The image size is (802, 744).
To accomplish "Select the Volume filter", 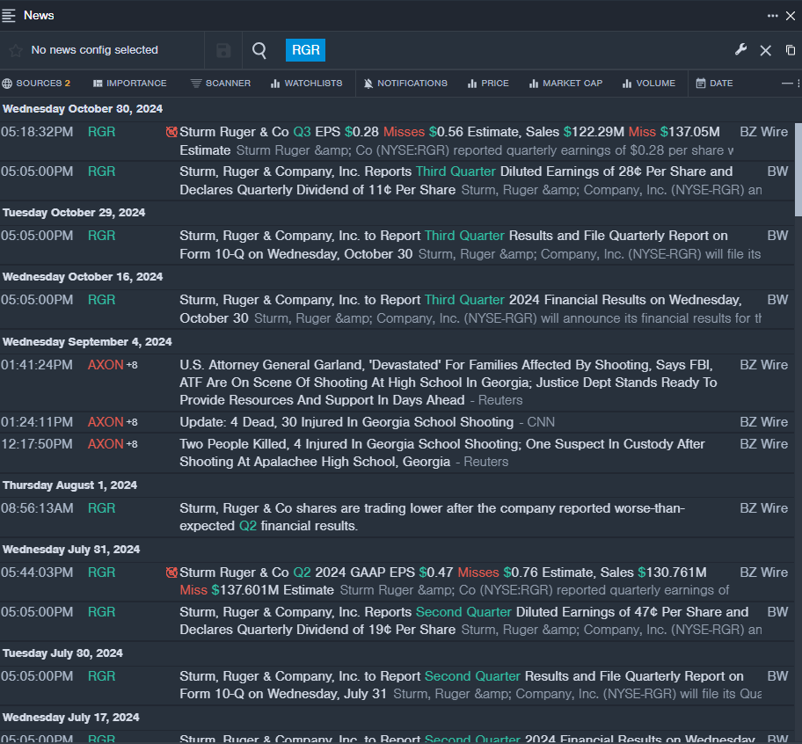I will (648, 84).
